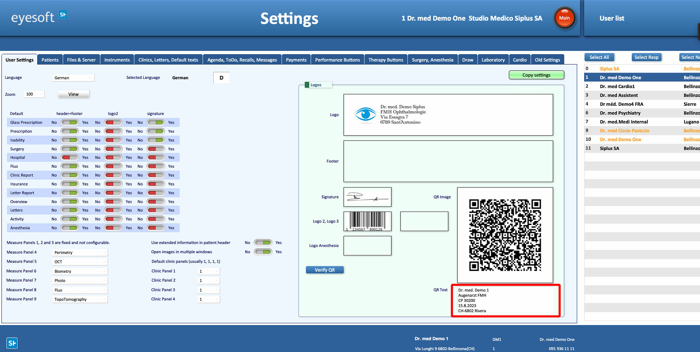Screen dimensions: 700x352
Task: Open the Clinic Panel 1 dropdown
Action: click(x=208, y=271)
